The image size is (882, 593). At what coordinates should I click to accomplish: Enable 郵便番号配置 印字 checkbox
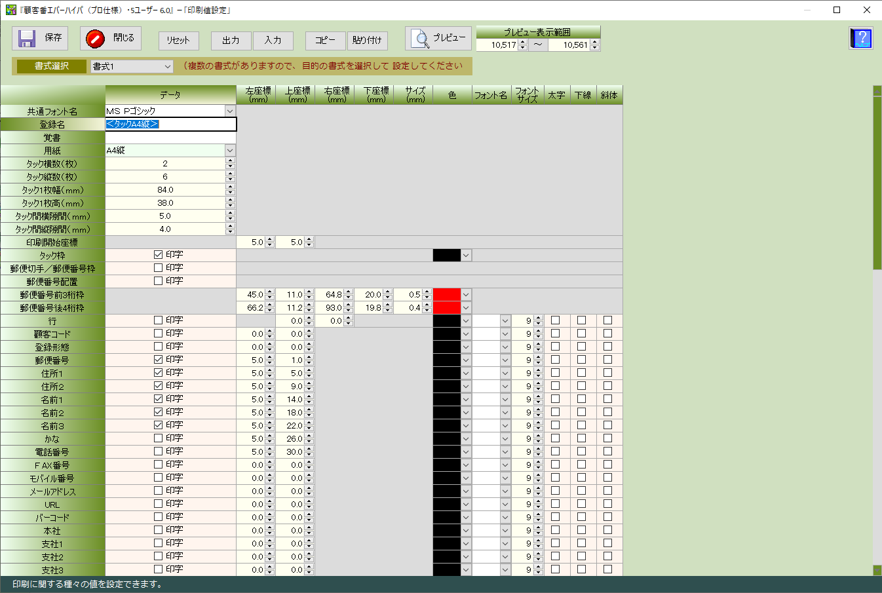(158, 281)
